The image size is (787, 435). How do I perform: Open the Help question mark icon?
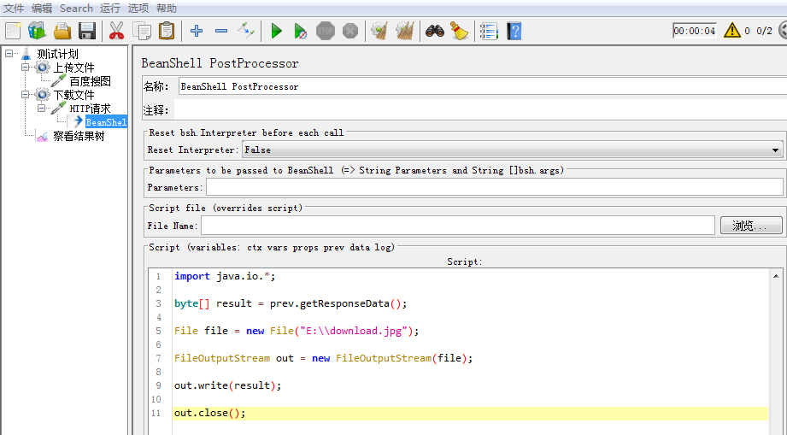pyautogui.click(x=514, y=31)
